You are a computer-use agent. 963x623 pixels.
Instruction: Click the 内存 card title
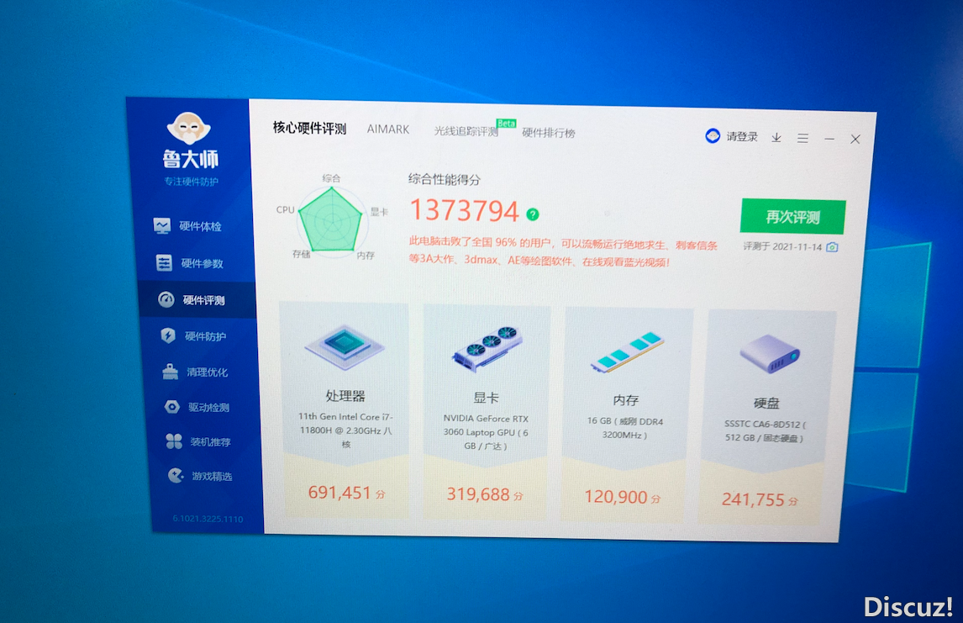[x=626, y=400]
